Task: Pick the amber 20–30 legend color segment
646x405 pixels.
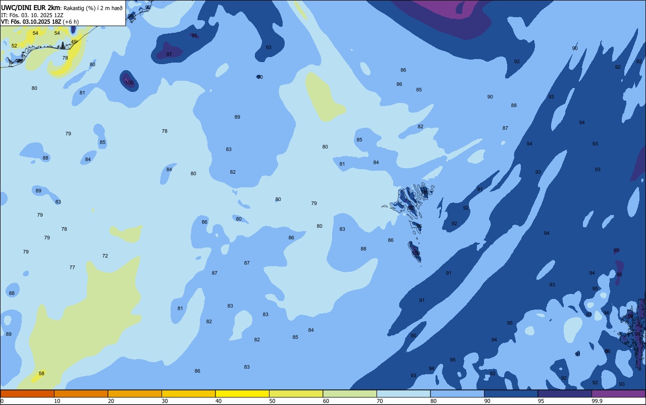Action: pos(135,393)
